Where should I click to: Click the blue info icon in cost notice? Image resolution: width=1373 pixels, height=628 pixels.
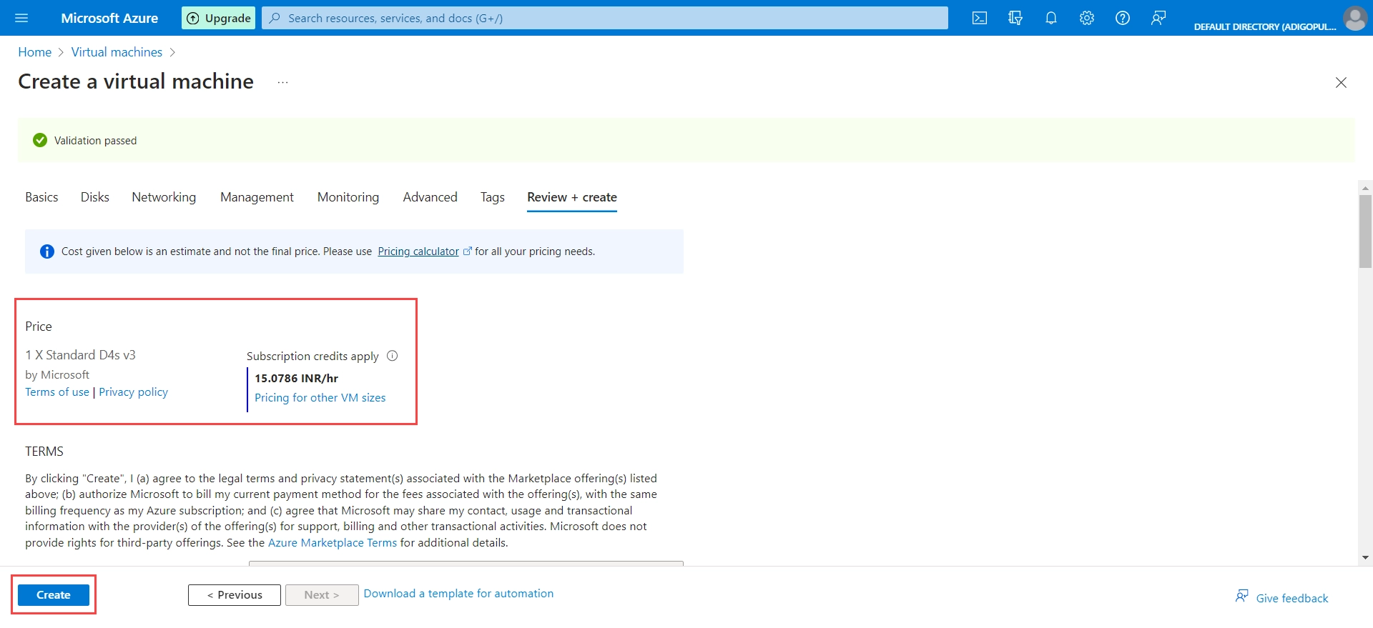(x=47, y=251)
